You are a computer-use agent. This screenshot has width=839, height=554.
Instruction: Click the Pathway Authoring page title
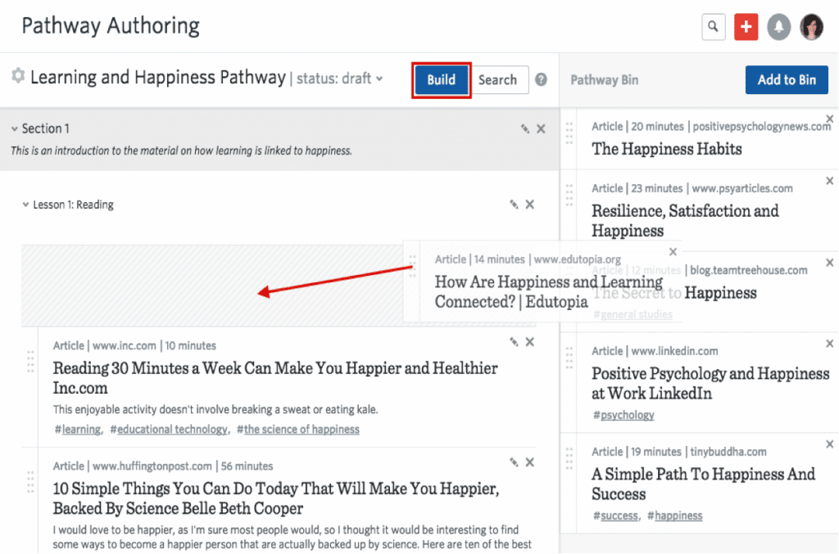[111, 26]
